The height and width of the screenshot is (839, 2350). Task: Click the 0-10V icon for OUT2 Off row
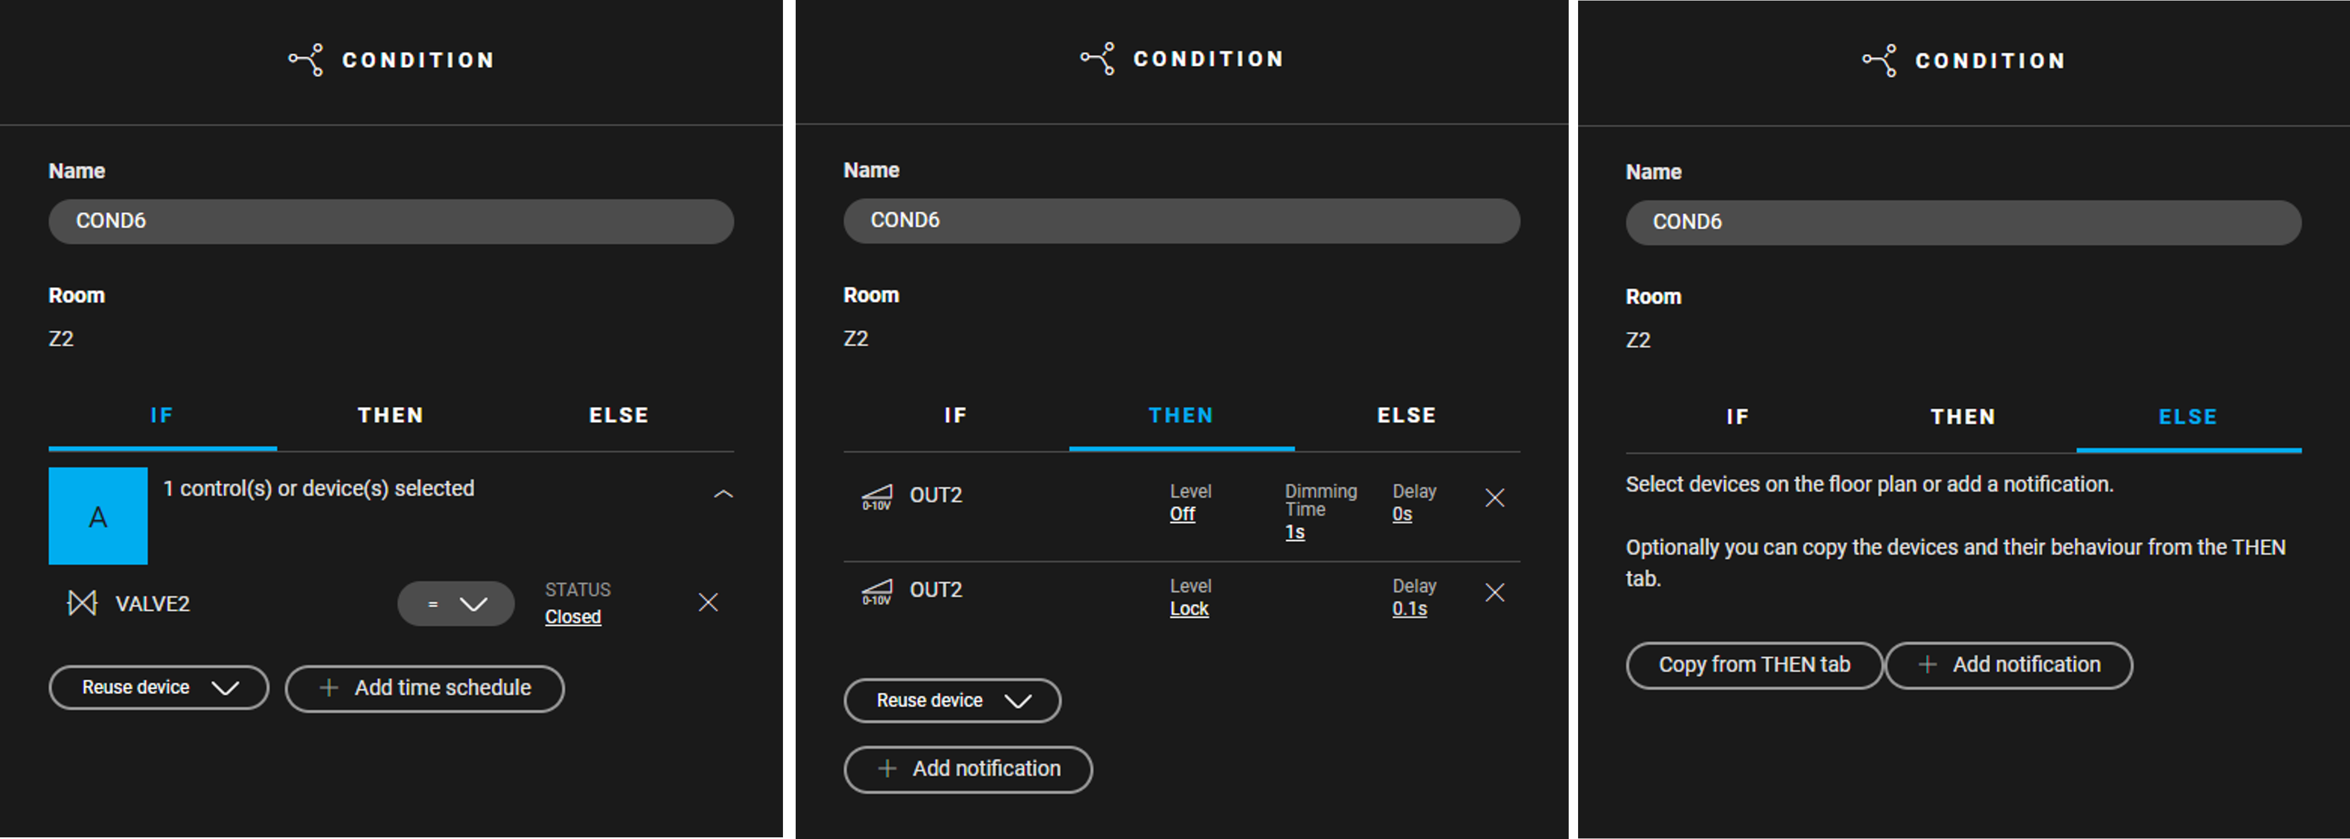pyautogui.click(x=877, y=498)
